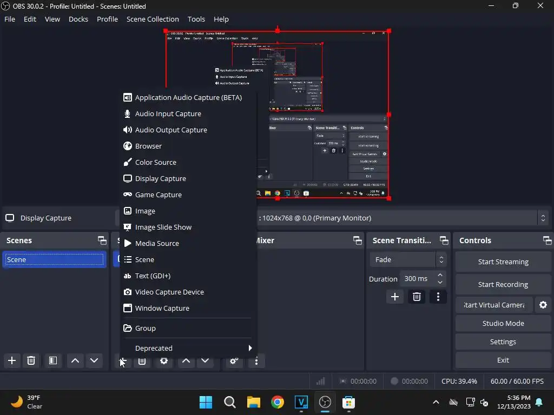Viewport: 554px width, 415px height.
Task: Choose Application Audio Capture (BETA)
Action: click(x=188, y=97)
